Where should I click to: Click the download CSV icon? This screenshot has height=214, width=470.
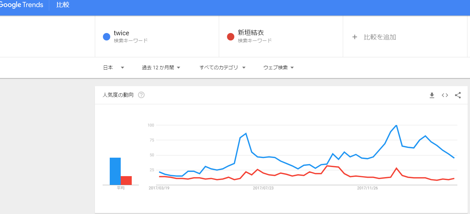(x=432, y=95)
